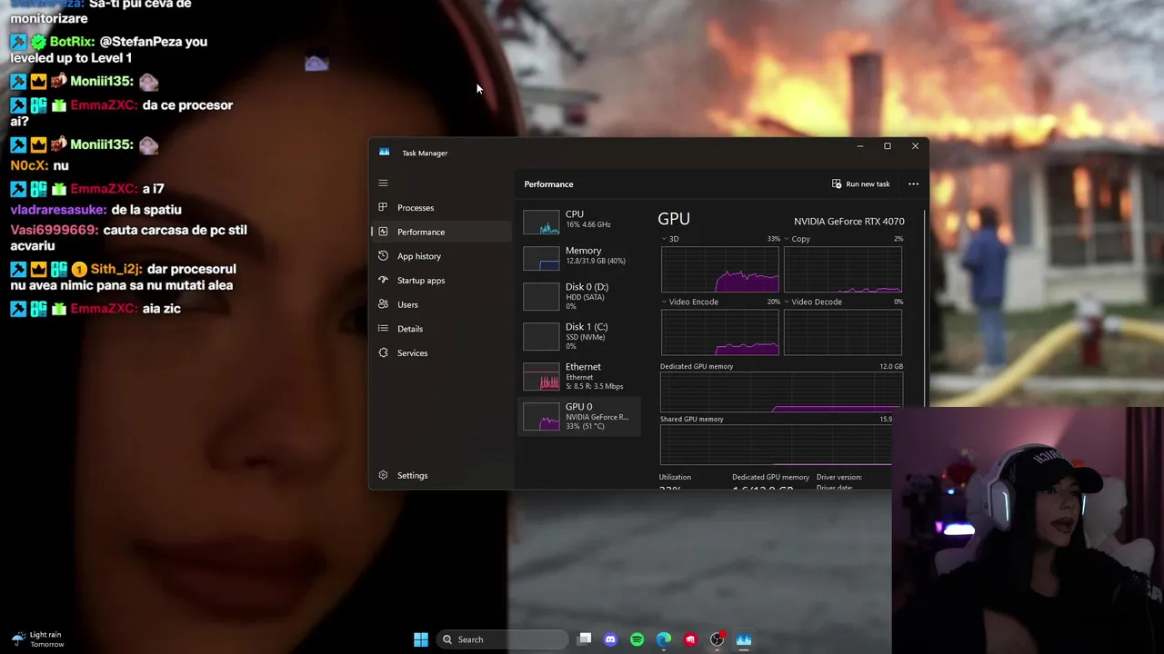The image size is (1164, 654).
Task: Go to Startup apps page
Action: point(441,281)
